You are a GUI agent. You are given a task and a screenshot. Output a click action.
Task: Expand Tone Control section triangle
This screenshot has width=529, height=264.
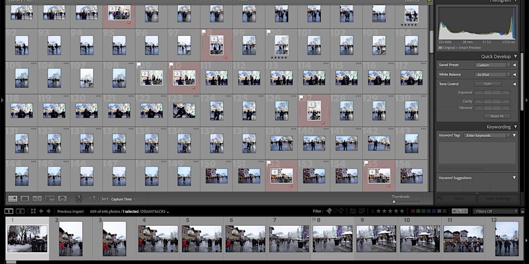[514, 84]
